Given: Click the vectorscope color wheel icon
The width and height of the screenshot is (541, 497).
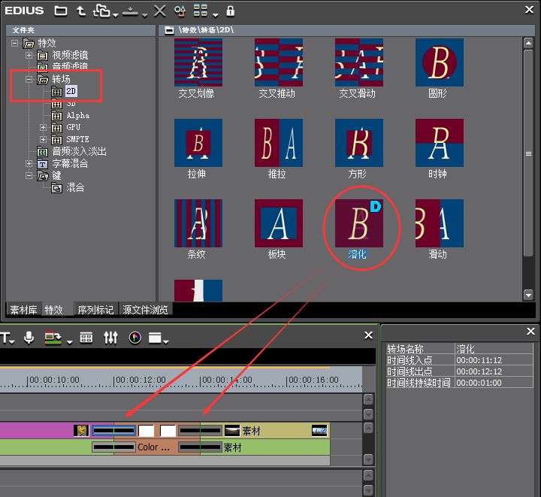Looking at the screenshot, I should click(135, 338).
